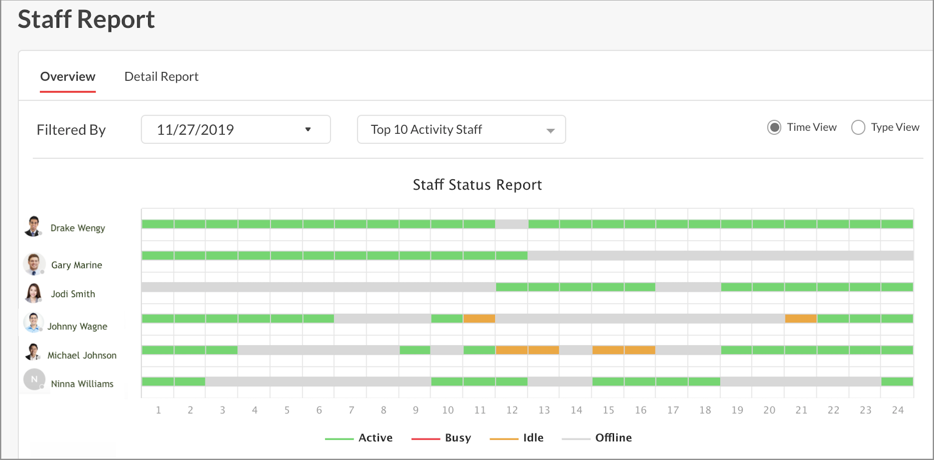Image resolution: width=934 pixels, height=460 pixels.
Task: Click Gary Marine's avatar photo
Action: 34,264
